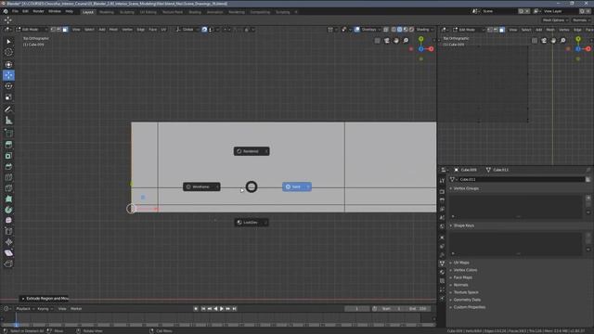This screenshot has height=334, width=594.
Task: Select the Shear tool icon
Action: point(8,253)
